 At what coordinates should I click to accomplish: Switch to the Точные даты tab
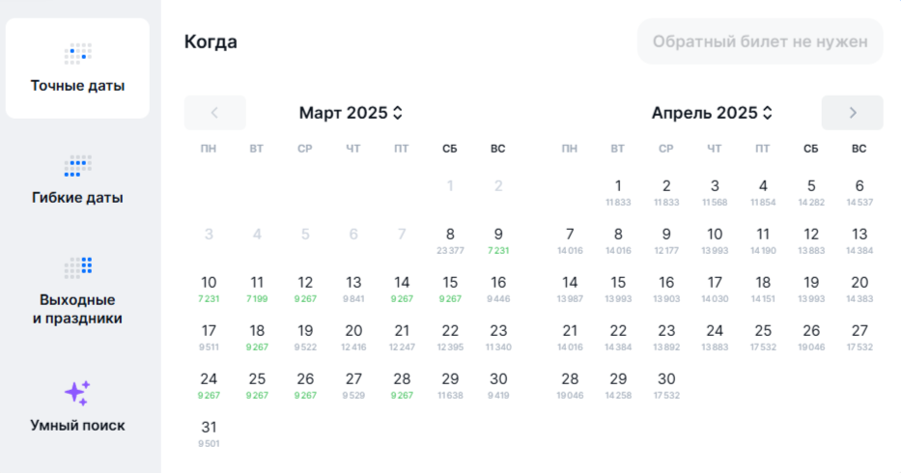pyautogui.click(x=77, y=69)
